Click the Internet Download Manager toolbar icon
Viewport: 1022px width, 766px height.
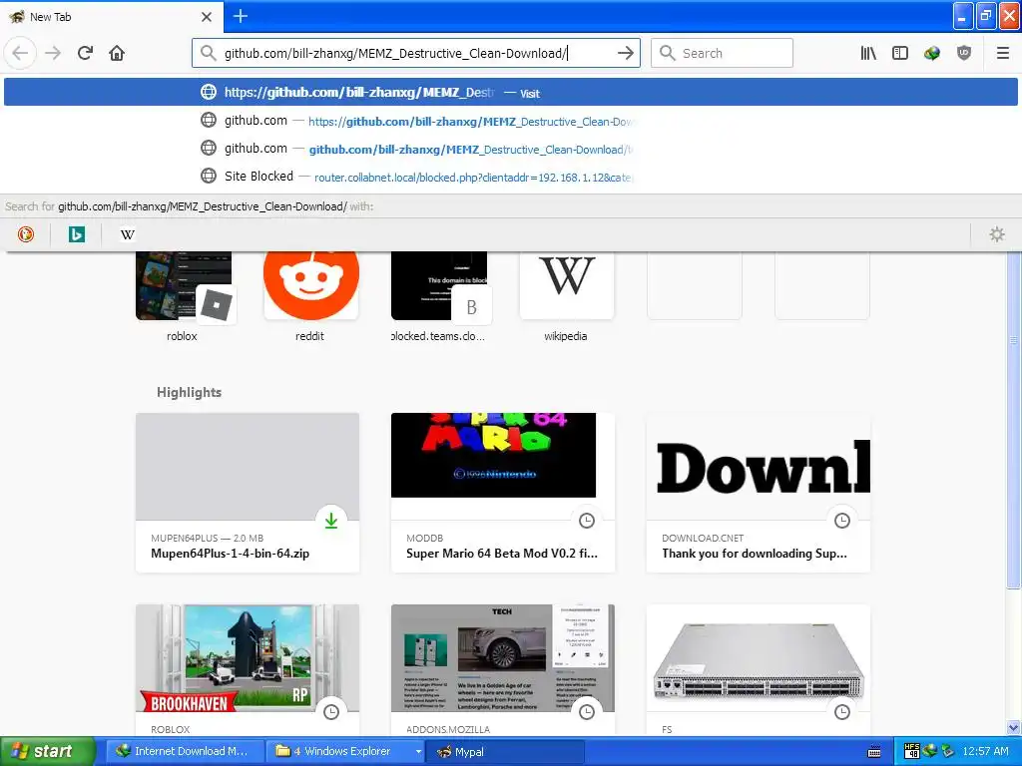[932, 53]
